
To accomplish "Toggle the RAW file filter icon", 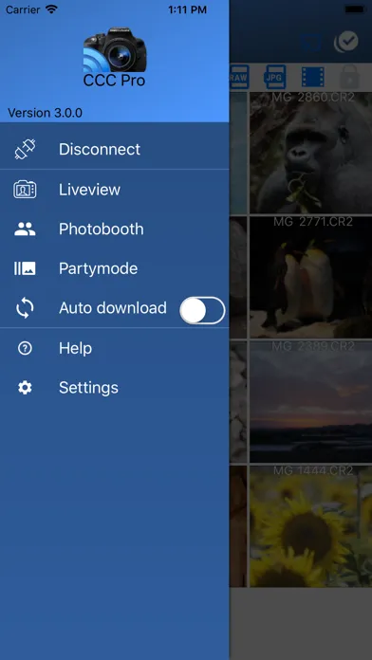I will (239, 77).
